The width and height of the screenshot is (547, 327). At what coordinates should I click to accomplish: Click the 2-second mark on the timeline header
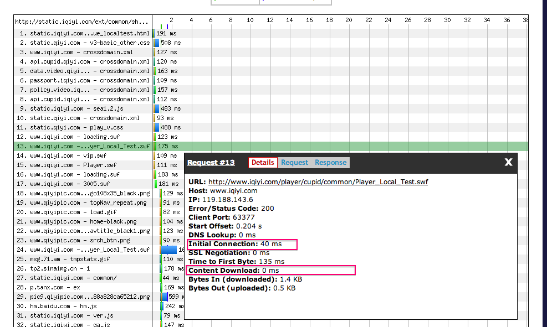(171, 19)
